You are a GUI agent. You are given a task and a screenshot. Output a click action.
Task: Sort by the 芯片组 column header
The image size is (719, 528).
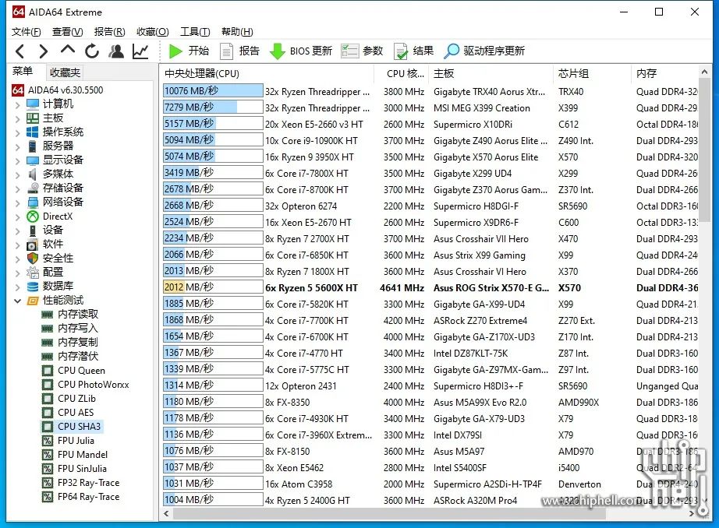click(592, 73)
